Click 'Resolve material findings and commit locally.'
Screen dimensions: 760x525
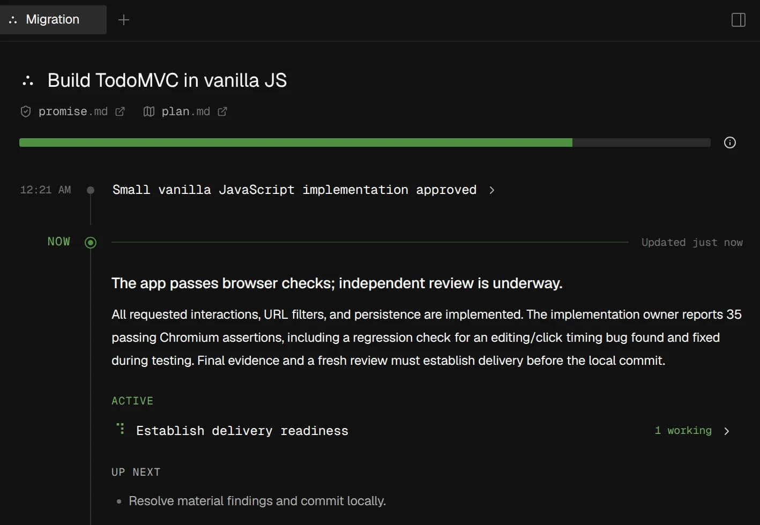pos(257,501)
